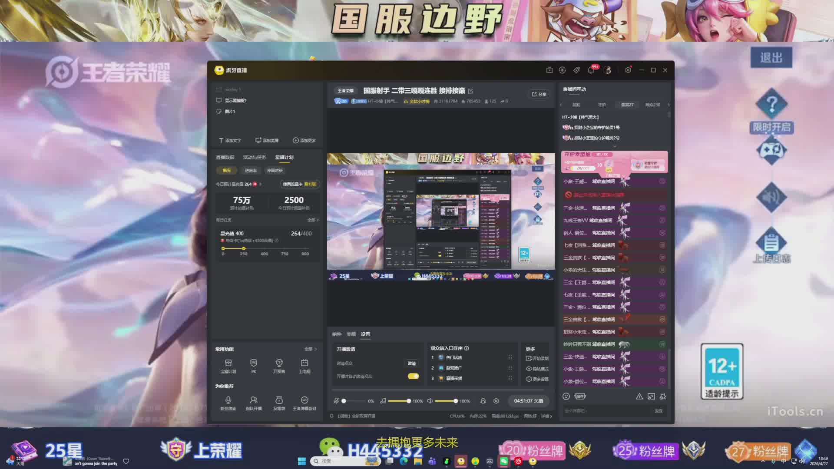Open the 上电视 function icon
This screenshot has width=834, height=469.
click(x=304, y=363)
